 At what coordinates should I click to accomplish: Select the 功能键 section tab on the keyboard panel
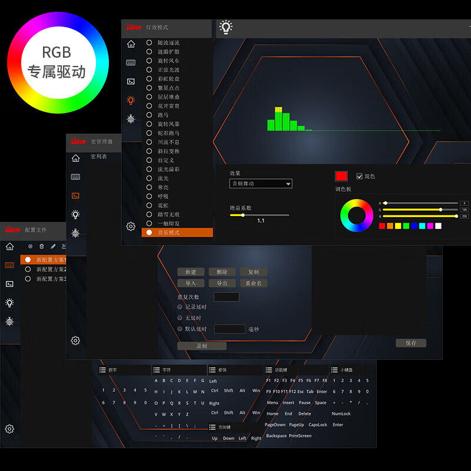tap(277, 369)
